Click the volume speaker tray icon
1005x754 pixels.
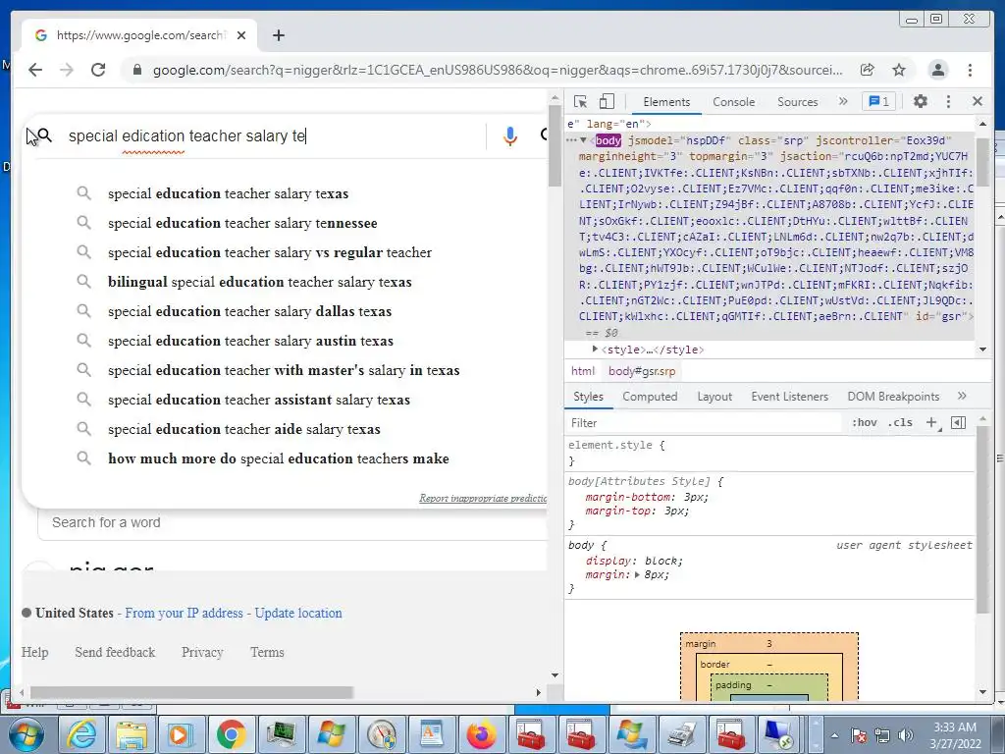pos(905,735)
